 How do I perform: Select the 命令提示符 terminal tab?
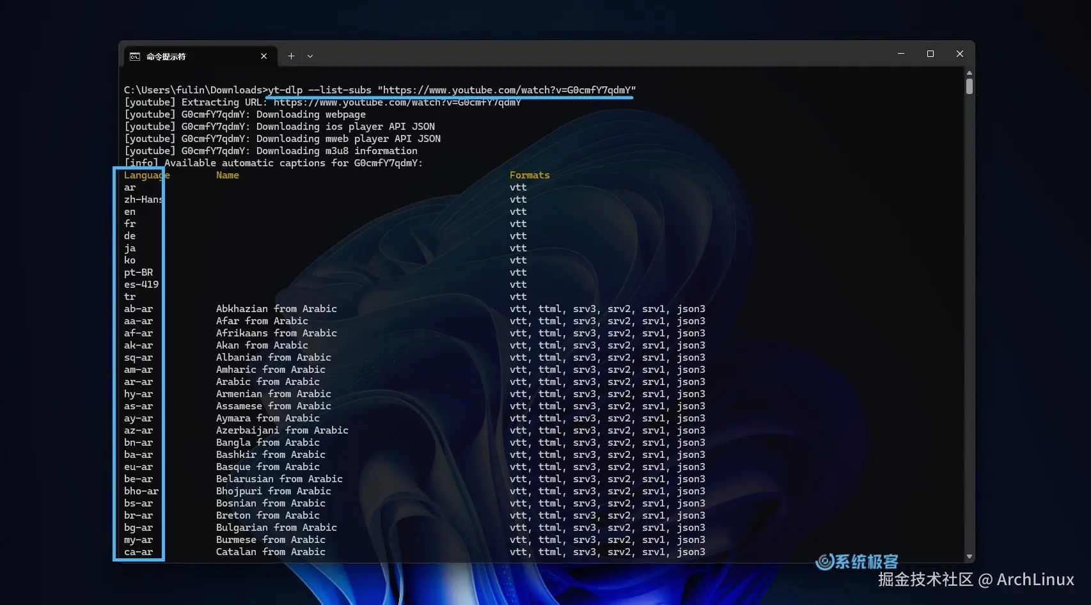(x=200, y=56)
